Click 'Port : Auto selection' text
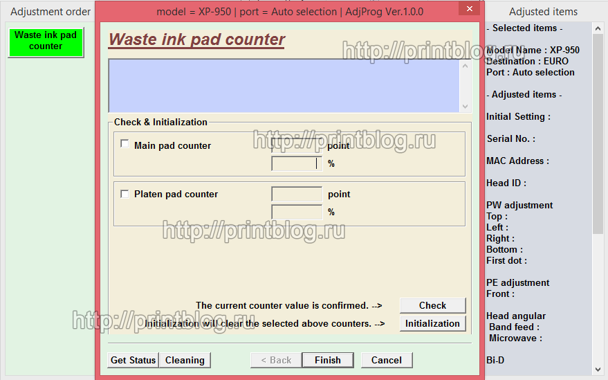This screenshot has width=608, height=380. point(530,72)
